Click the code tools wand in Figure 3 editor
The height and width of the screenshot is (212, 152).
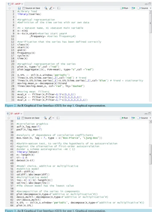[50, 118]
